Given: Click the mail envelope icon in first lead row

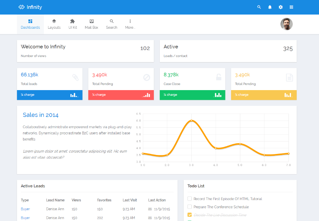Looking at the screenshot, I should coord(150,209).
